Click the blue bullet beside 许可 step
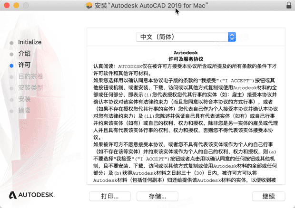Viewport: 295px width, 208px height. pyautogui.click(x=11, y=65)
